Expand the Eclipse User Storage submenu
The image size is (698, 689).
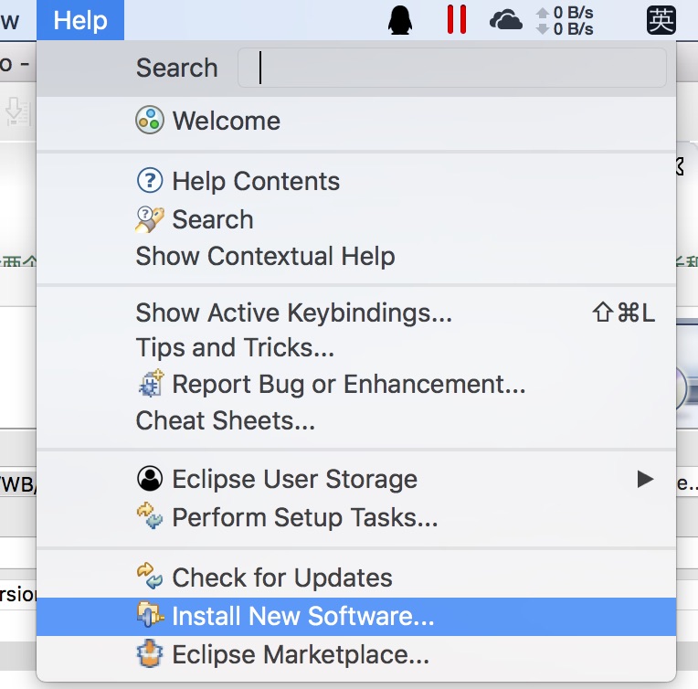(356, 479)
